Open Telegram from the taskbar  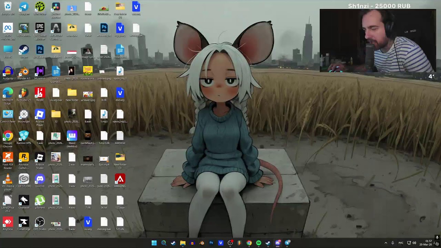click(287, 243)
